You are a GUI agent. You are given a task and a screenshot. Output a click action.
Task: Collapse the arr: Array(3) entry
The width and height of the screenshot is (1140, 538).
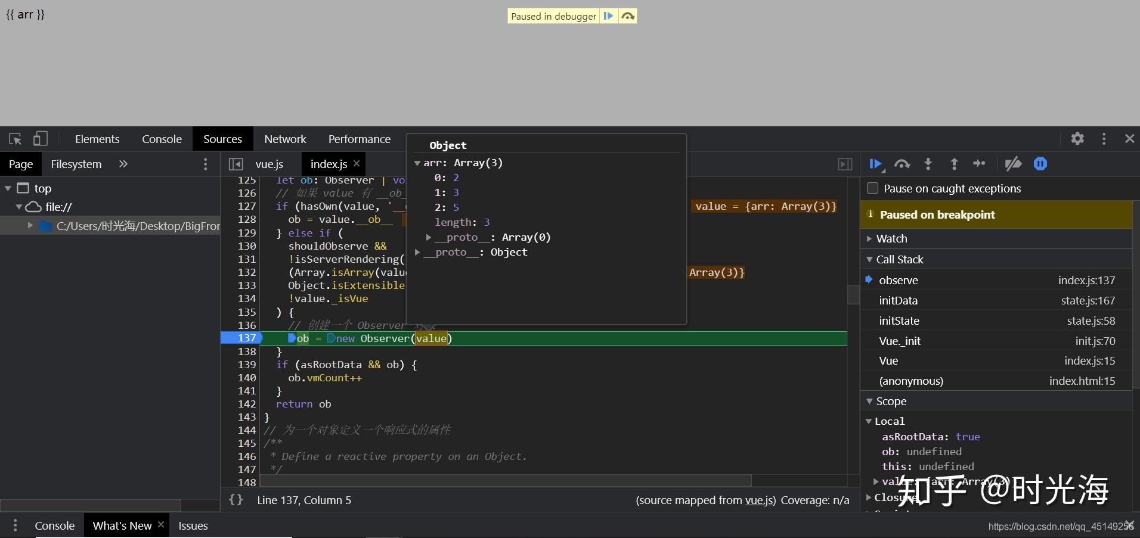417,163
